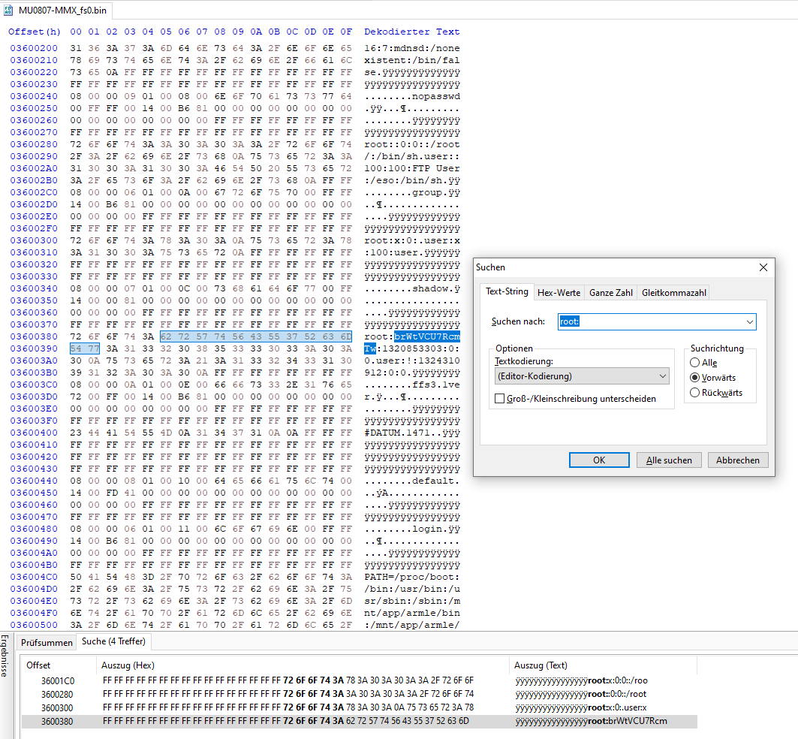Select search result at offset 36001C0
Screen dimensions: 798x739
point(58,680)
